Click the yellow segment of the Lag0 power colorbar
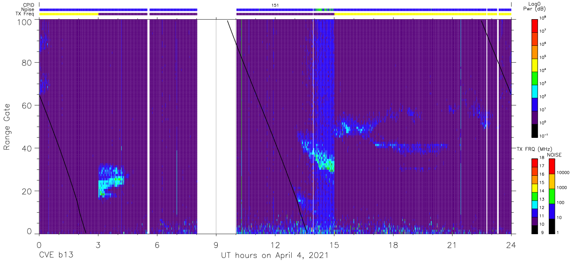The height and width of the screenshot is (265, 575). [535, 64]
